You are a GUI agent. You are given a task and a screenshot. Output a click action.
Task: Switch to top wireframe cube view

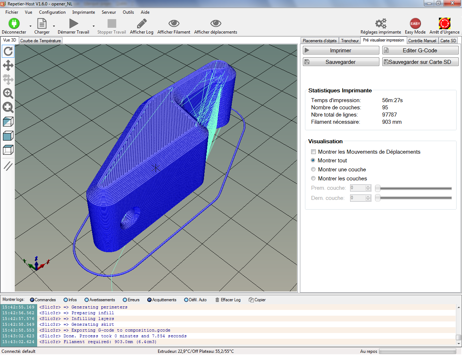point(8,150)
